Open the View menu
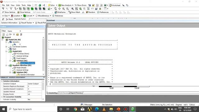 coord(12,5)
